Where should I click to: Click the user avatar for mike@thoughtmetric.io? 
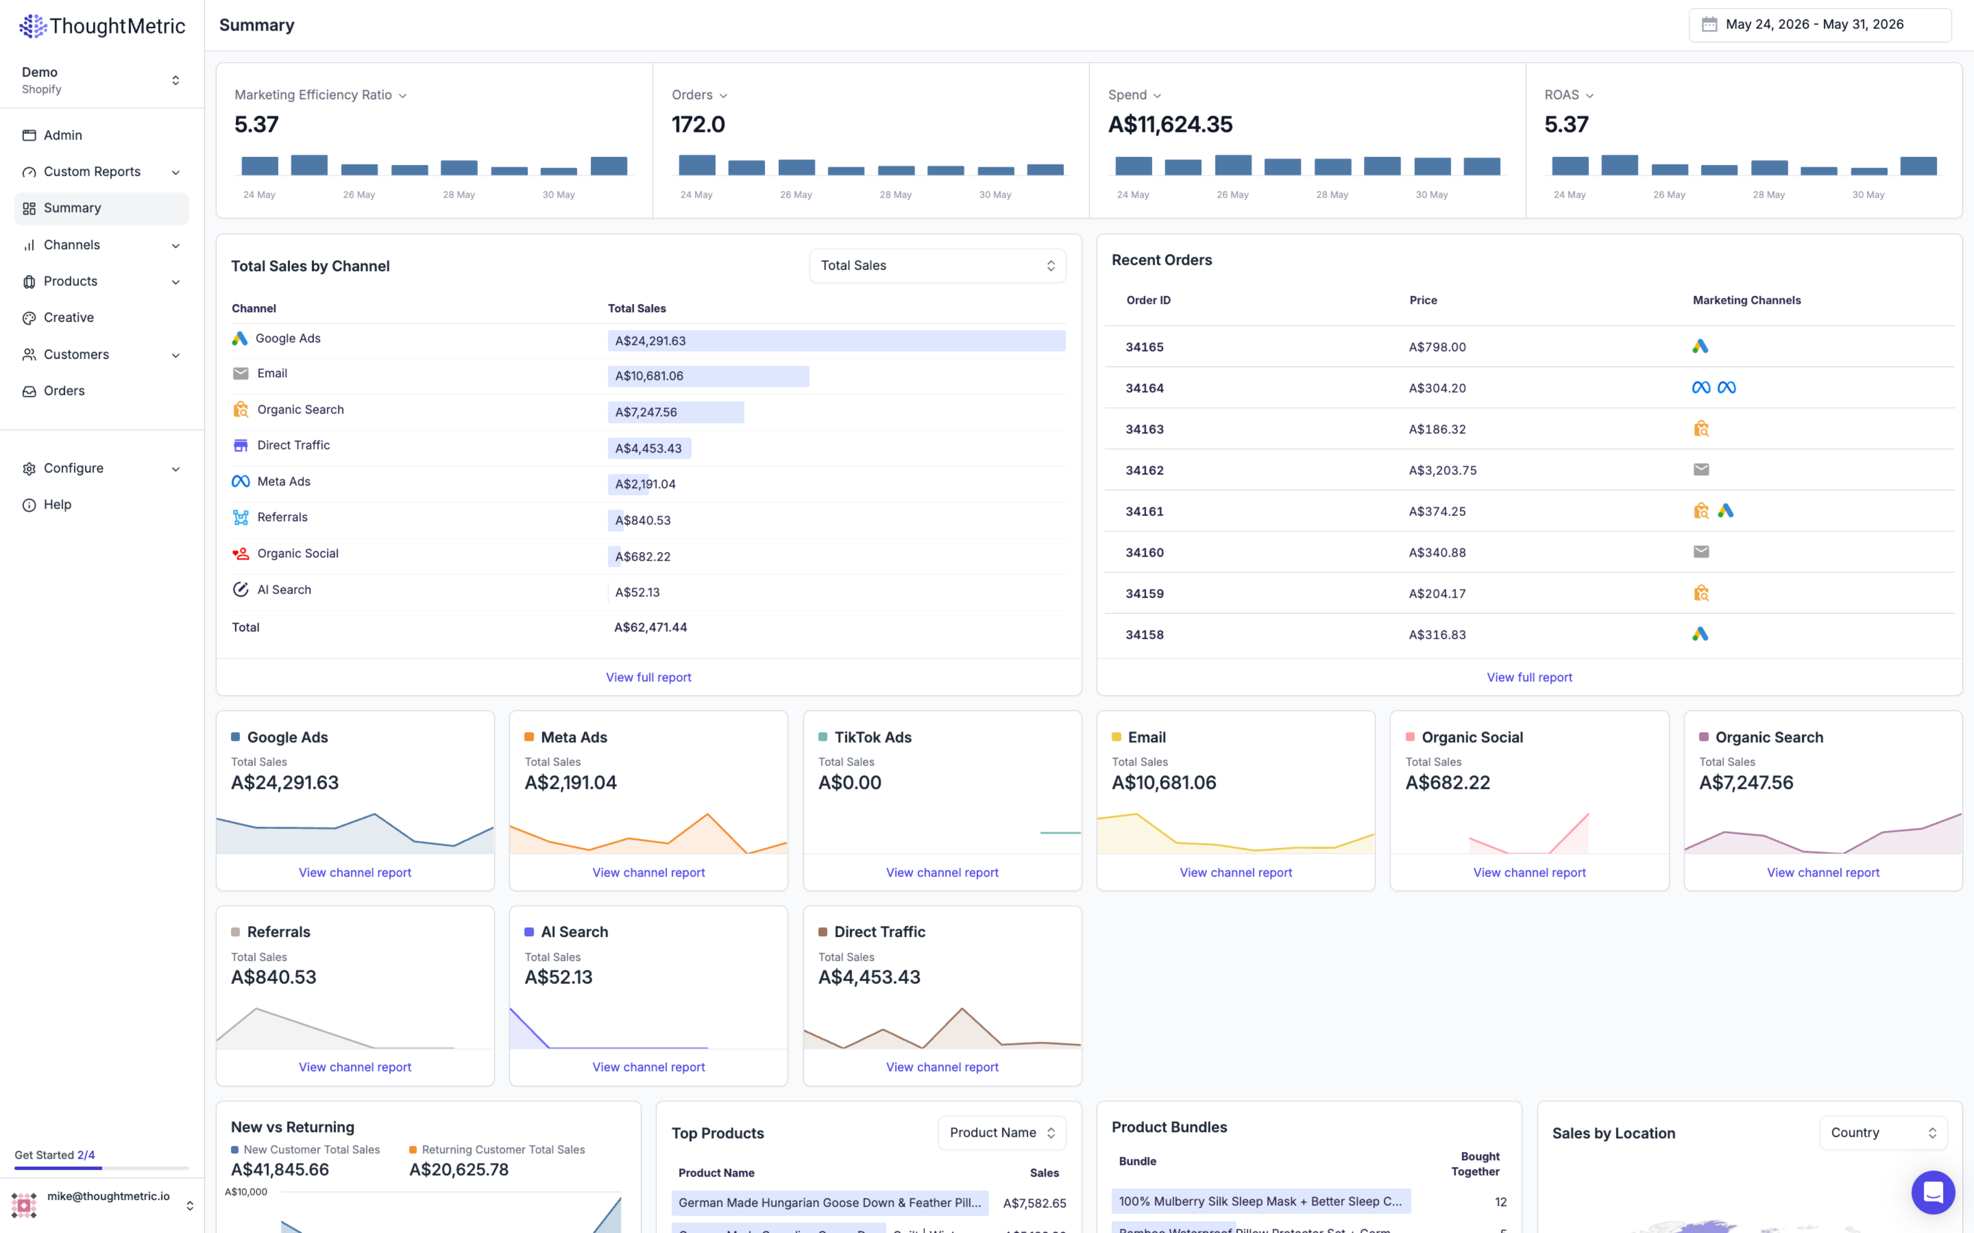pos(24,1205)
